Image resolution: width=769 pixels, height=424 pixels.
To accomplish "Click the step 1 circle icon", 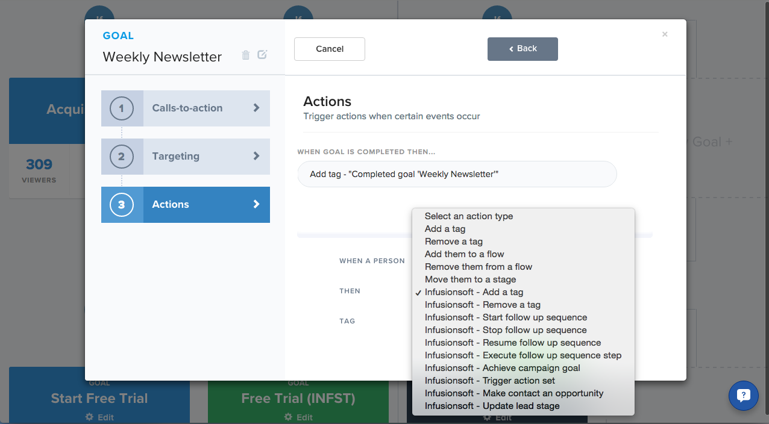I will click(x=122, y=108).
